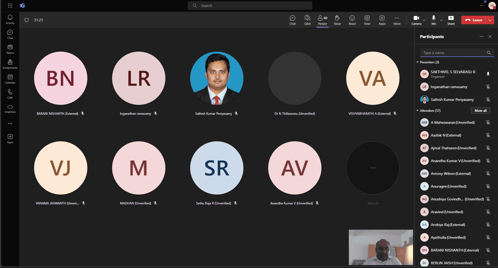Image resolution: width=498 pixels, height=268 pixels.
Task: Open the Q&A panel
Action: [x=307, y=20]
